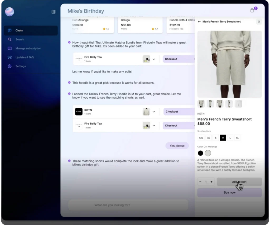Close the Men's French Terry Sweatshort panel
Screen dimensions: 270x225
click(259, 22)
